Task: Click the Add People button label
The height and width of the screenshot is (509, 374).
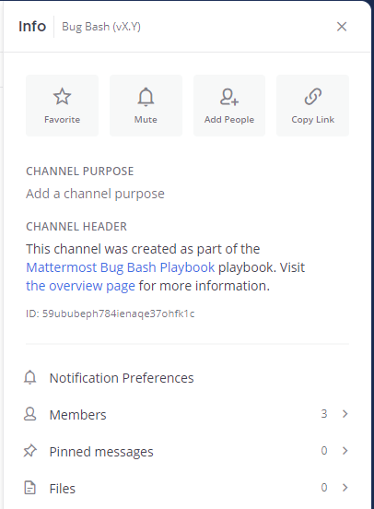Action: pos(229,120)
